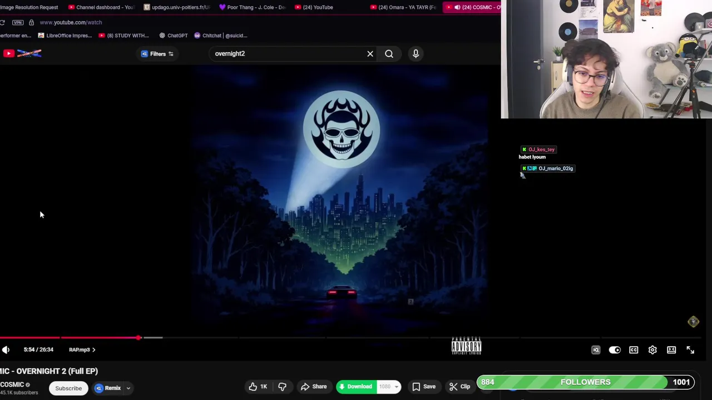The image size is (712, 400).
Task: Toggle closed captions CC
Action: point(634,350)
